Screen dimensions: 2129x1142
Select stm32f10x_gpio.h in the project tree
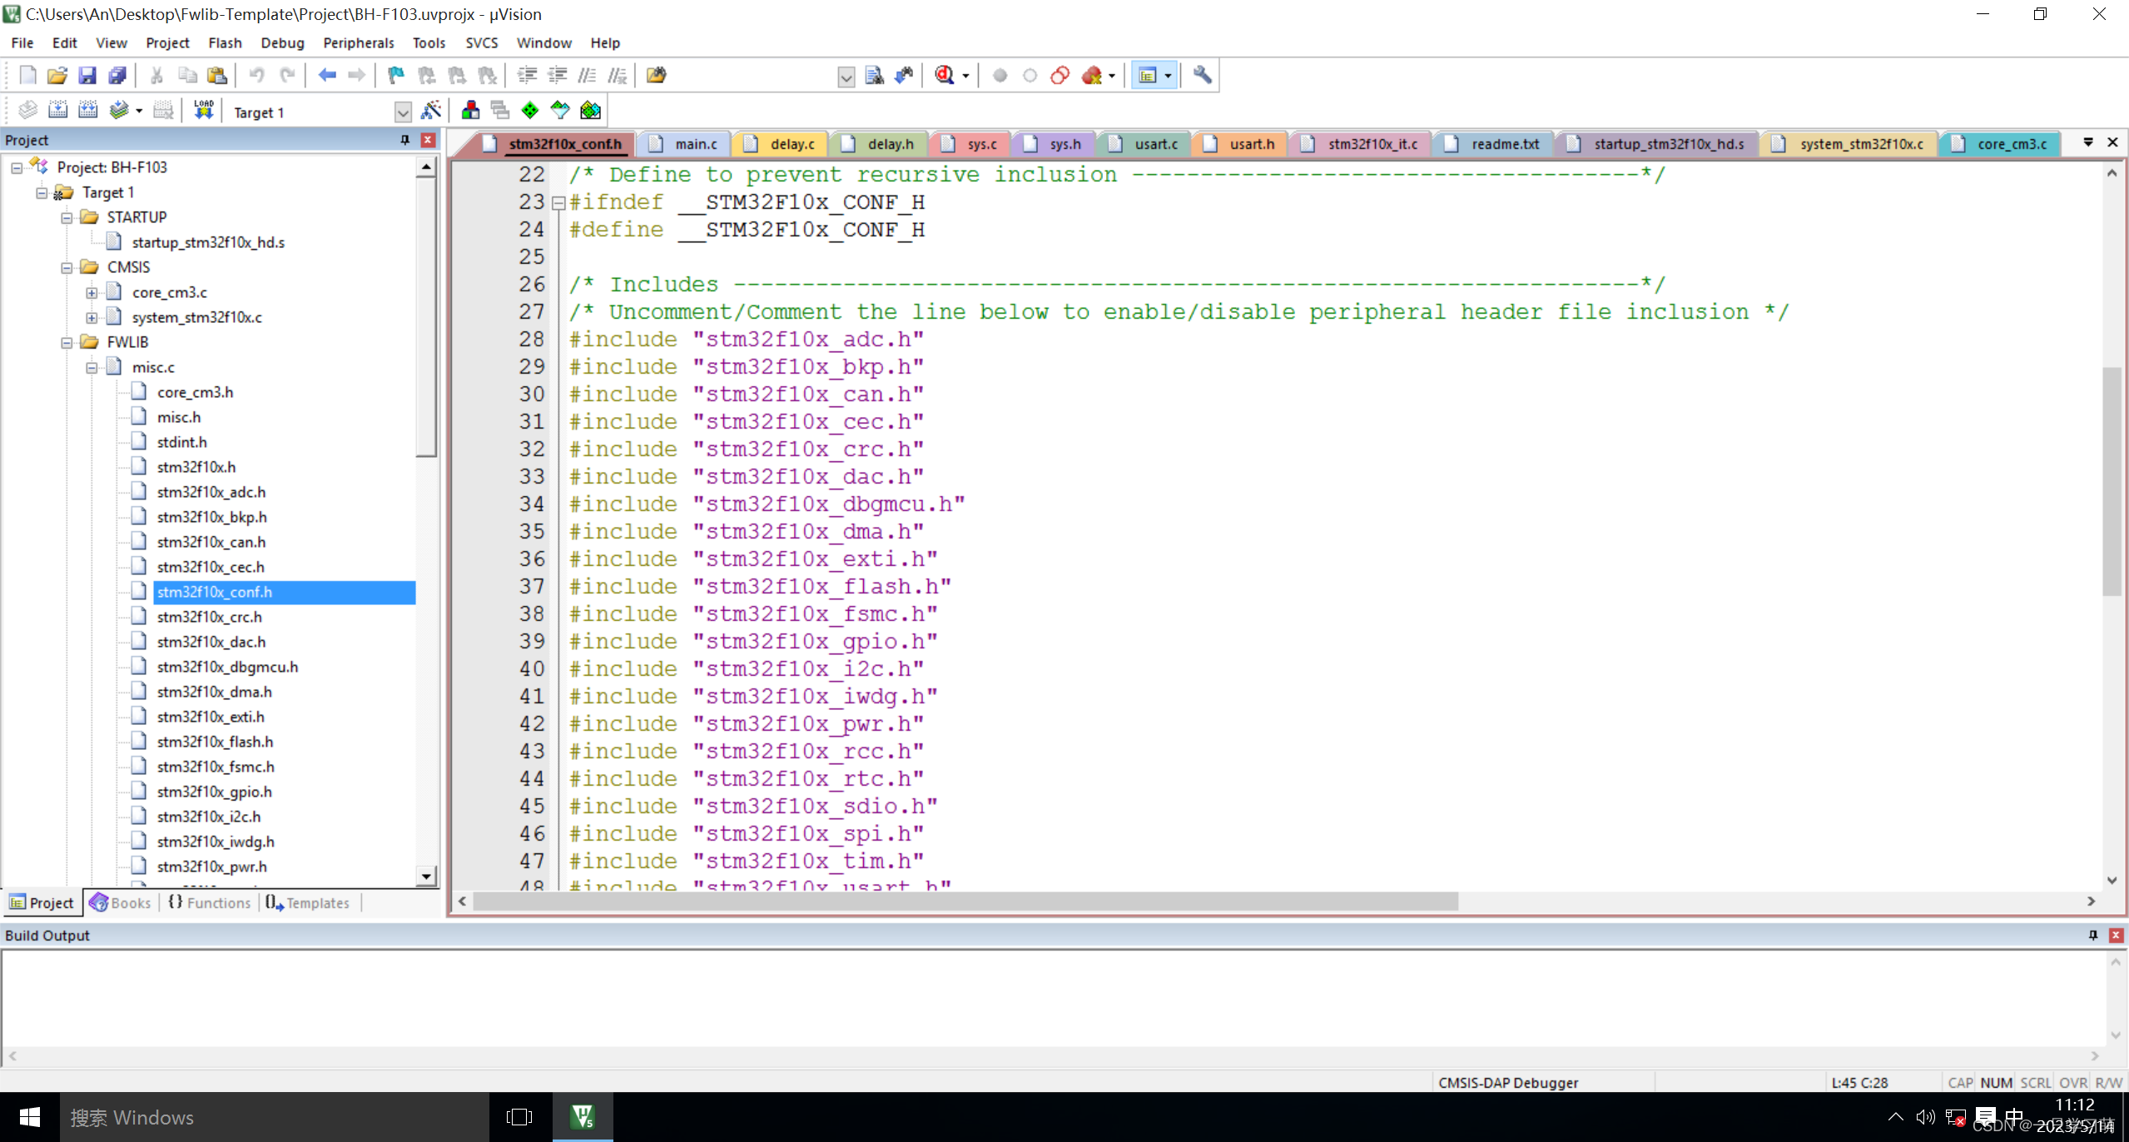(214, 791)
